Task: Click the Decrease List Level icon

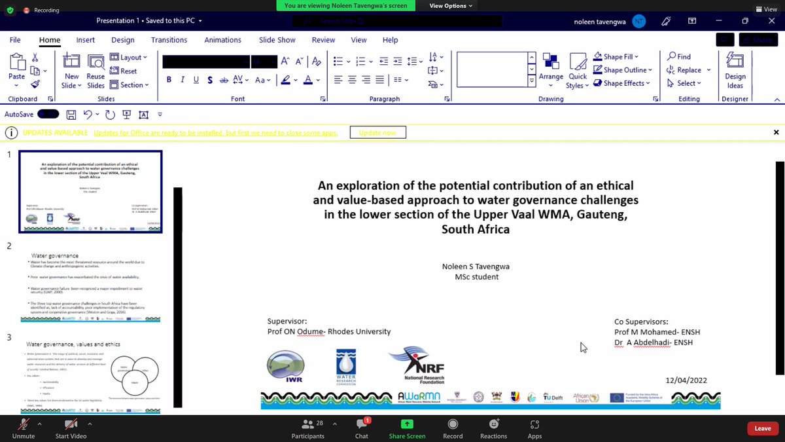Action: click(383, 61)
